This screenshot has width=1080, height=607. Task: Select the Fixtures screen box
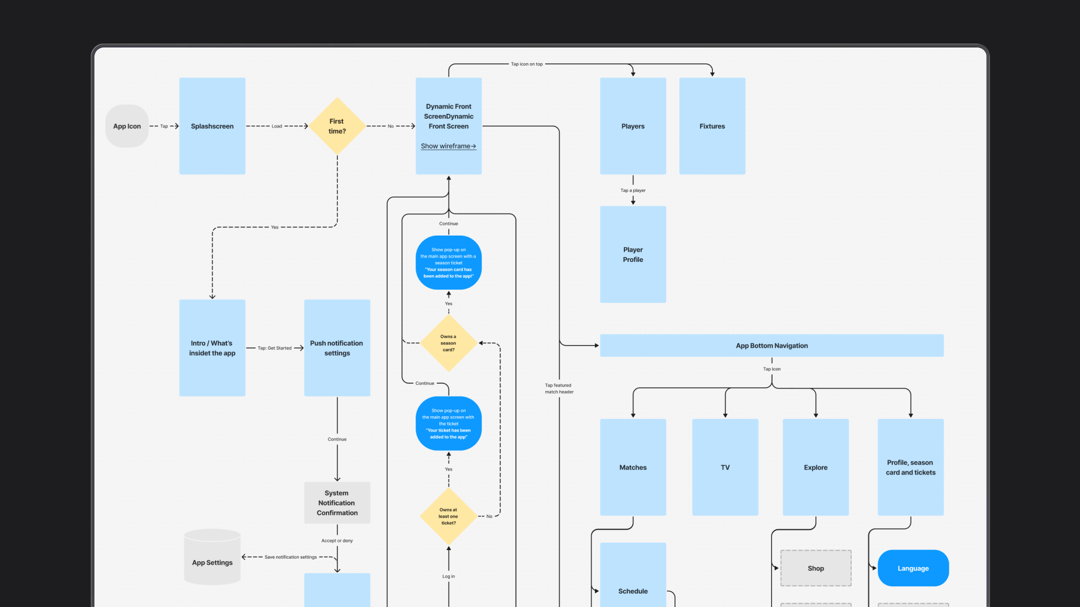coord(712,126)
